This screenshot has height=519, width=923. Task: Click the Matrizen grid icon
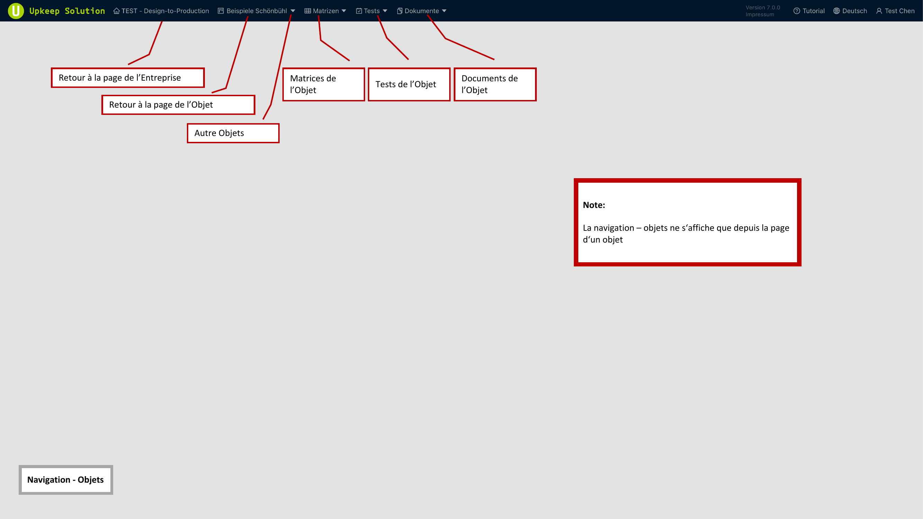coord(307,11)
